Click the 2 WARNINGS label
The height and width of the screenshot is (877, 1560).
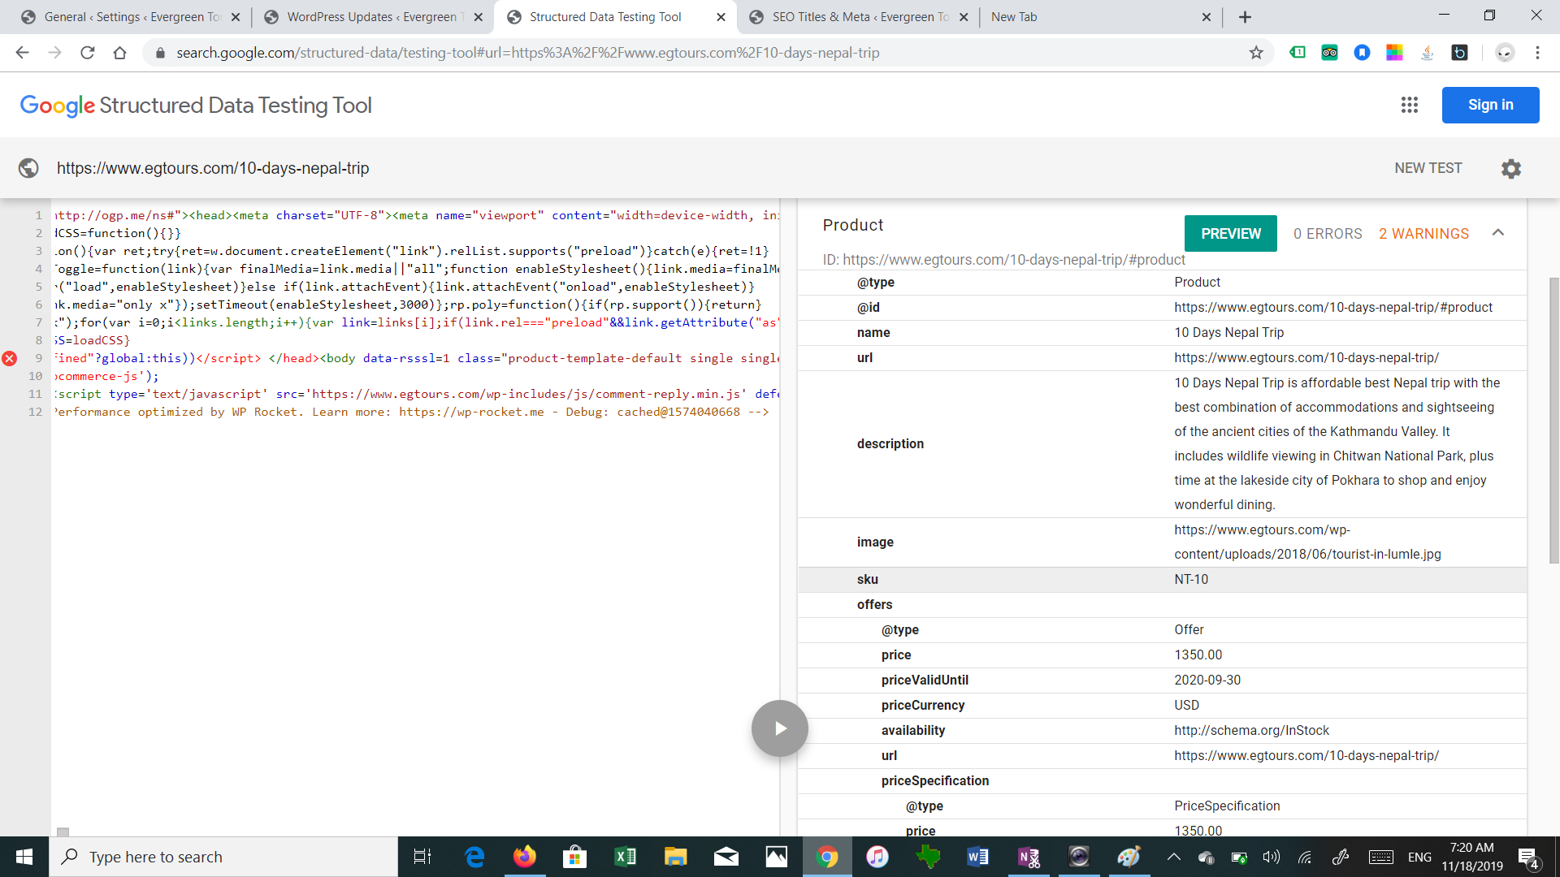[1423, 234]
